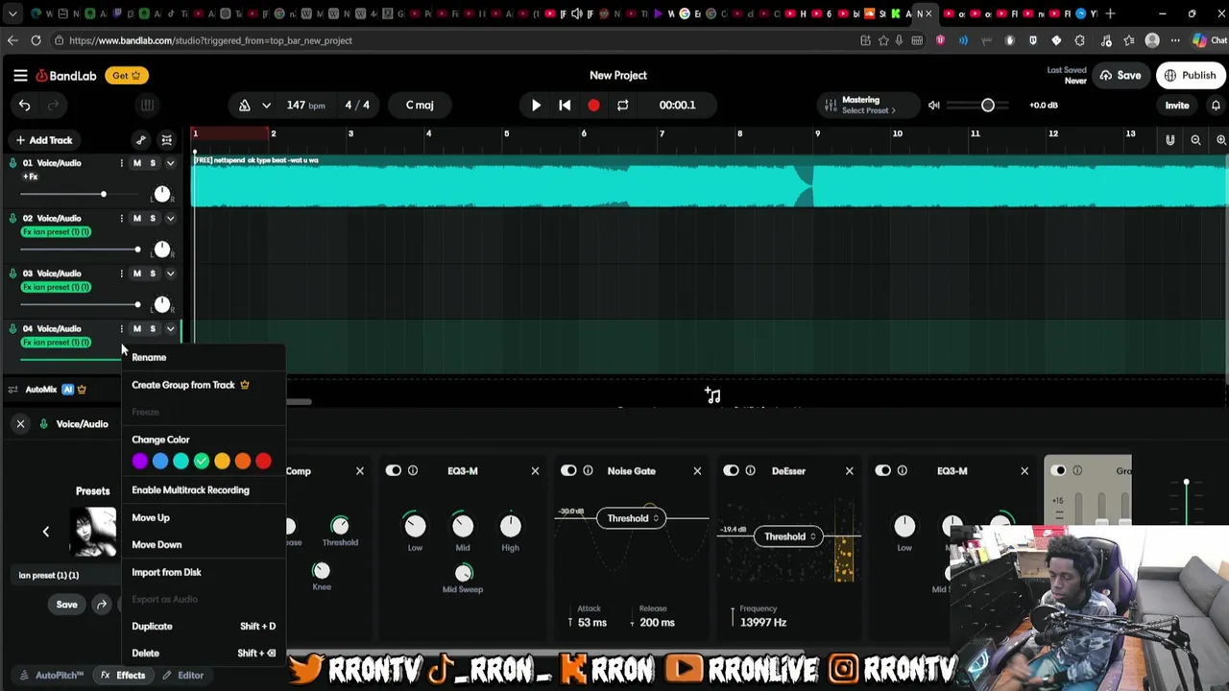Open the metronome options dropdown arrow
1229x691 pixels.
click(266, 106)
